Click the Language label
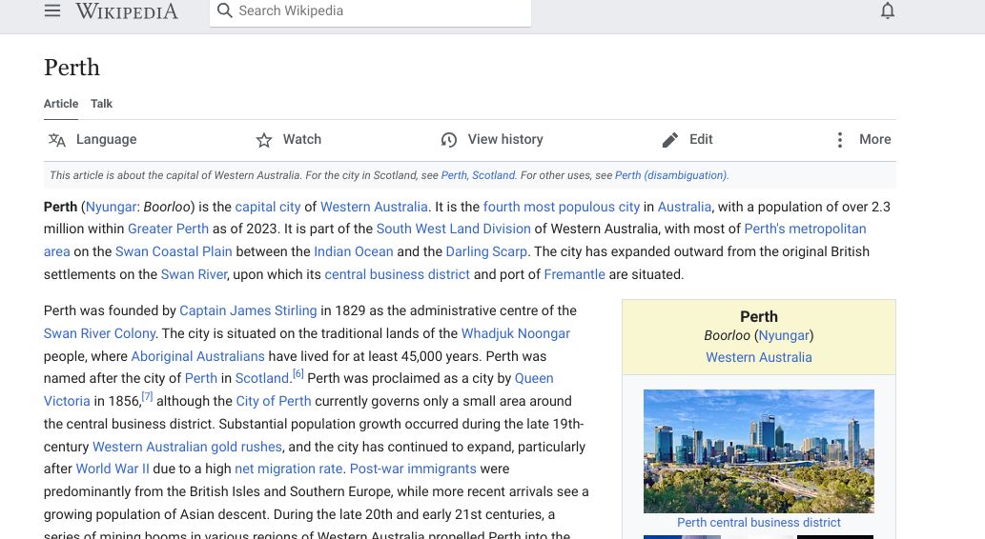Viewport: 985px width, 539px height. pyautogui.click(x=106, y=139)
